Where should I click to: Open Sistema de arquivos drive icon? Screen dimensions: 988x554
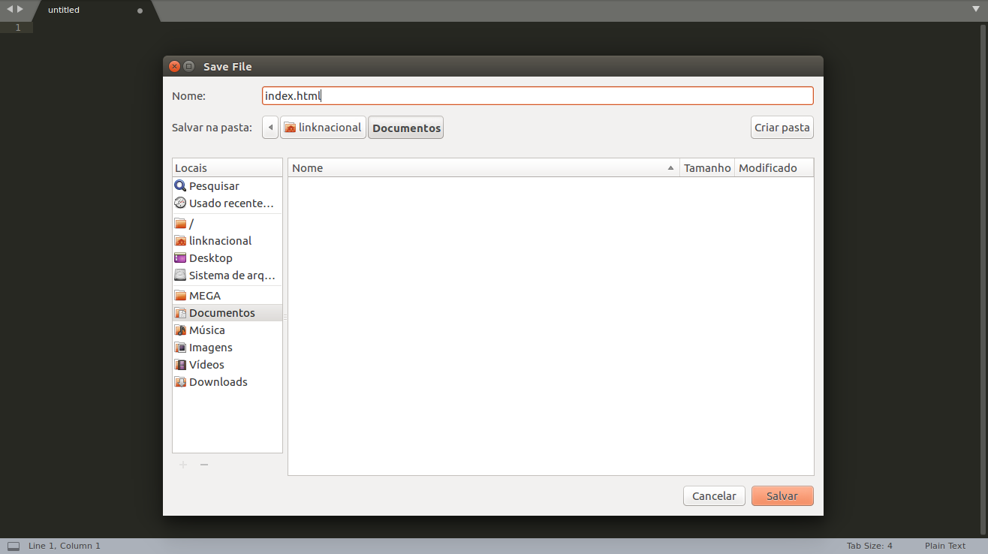(180, 275)
